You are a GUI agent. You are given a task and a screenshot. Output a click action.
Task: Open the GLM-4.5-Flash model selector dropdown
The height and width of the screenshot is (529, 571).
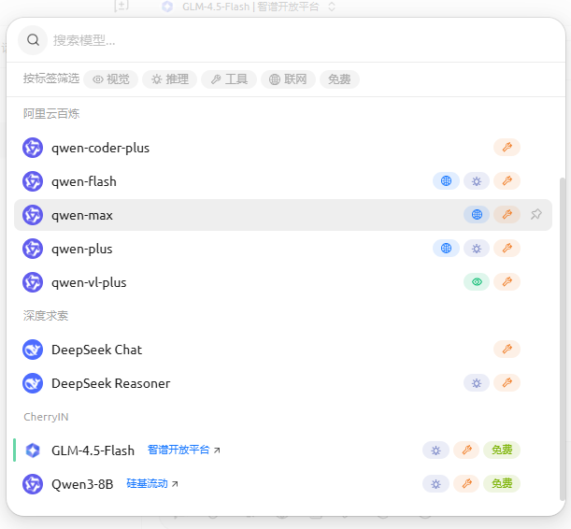(x=249, y=7)
